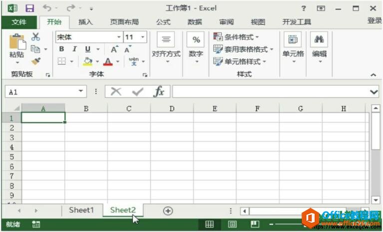Cut the selection with scissors icon
Viewport: 383px width, 232px height.
(x=35, y=36)
